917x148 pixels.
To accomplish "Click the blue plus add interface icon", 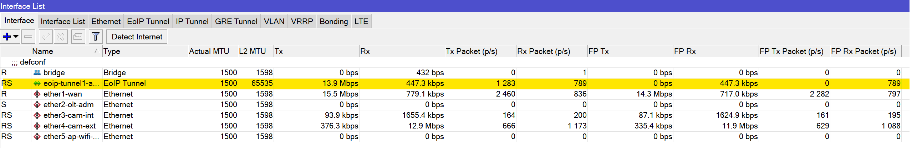I will pos(7,37).
